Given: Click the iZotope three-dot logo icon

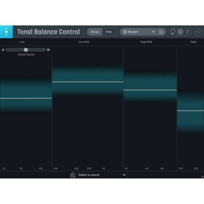Looking at the screenshot, I should tap(6, 32).
